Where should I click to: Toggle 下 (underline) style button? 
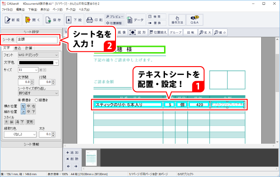click(x=22, y=122)
